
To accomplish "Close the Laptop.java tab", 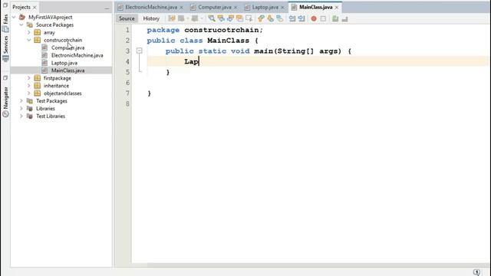I will pos(282,8).
